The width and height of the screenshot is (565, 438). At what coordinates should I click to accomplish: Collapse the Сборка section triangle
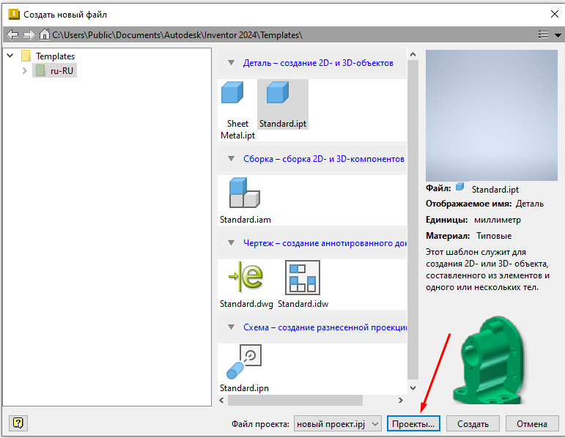[x=232, y=158]
